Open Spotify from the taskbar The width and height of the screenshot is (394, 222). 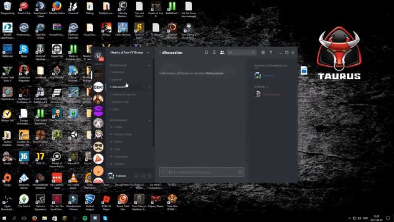pos(85,218)
